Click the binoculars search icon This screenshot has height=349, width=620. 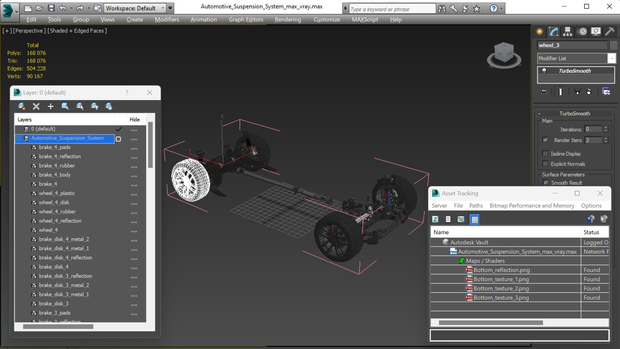[442, 9]
